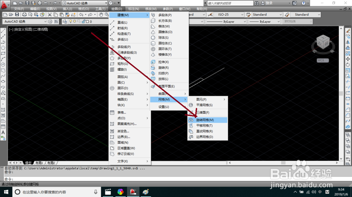Switch to the 布局1 layout tab

click(39, 163)
